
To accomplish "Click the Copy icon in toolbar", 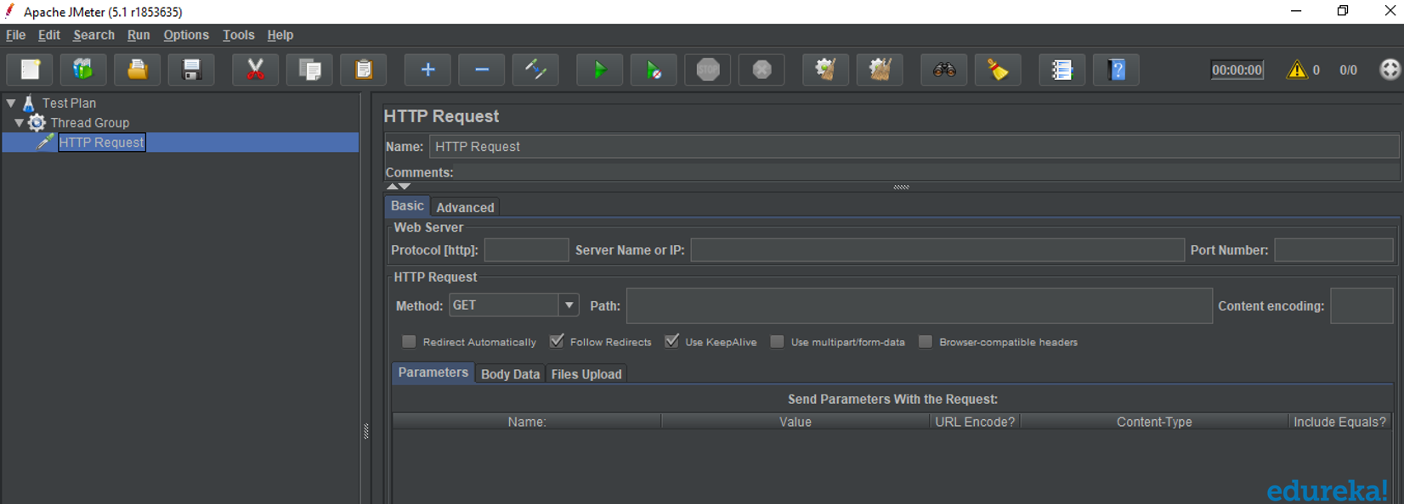I will click(x=309, y=70).
